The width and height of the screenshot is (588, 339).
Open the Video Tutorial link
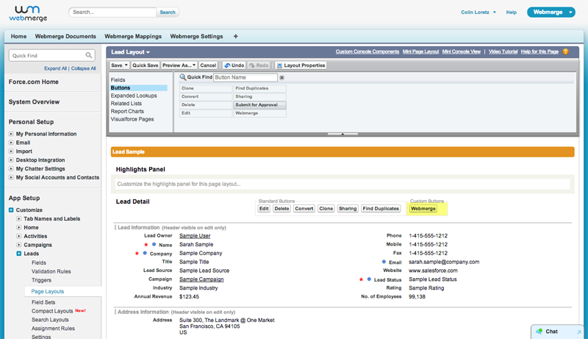coord(503,51)
